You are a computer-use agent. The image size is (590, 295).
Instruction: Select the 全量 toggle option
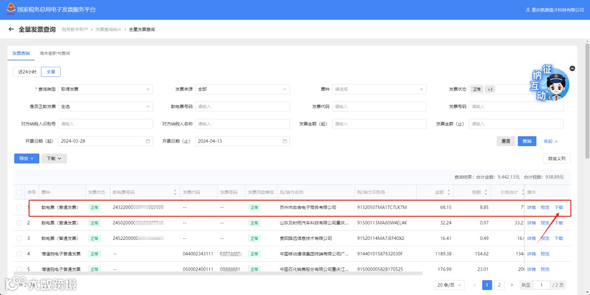tap(51, 72)
